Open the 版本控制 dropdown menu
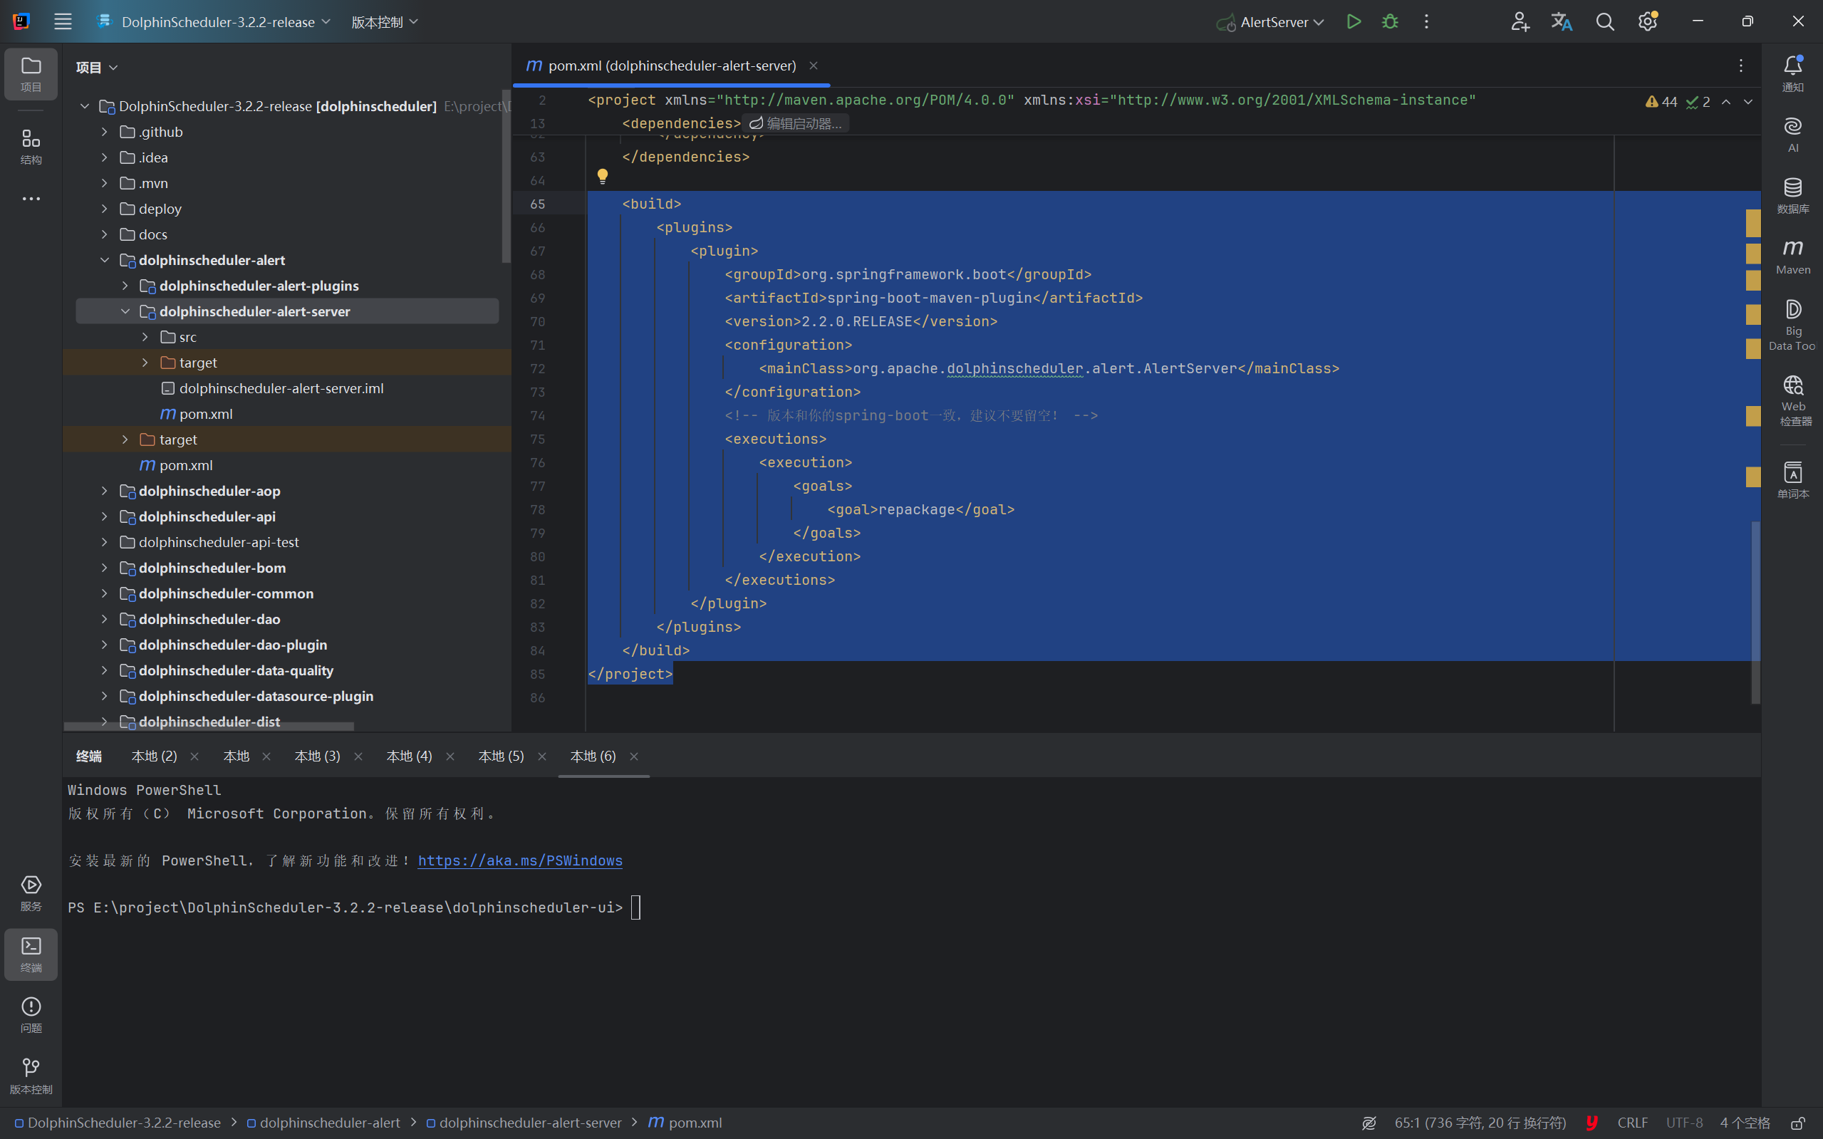 click(384, 22)
